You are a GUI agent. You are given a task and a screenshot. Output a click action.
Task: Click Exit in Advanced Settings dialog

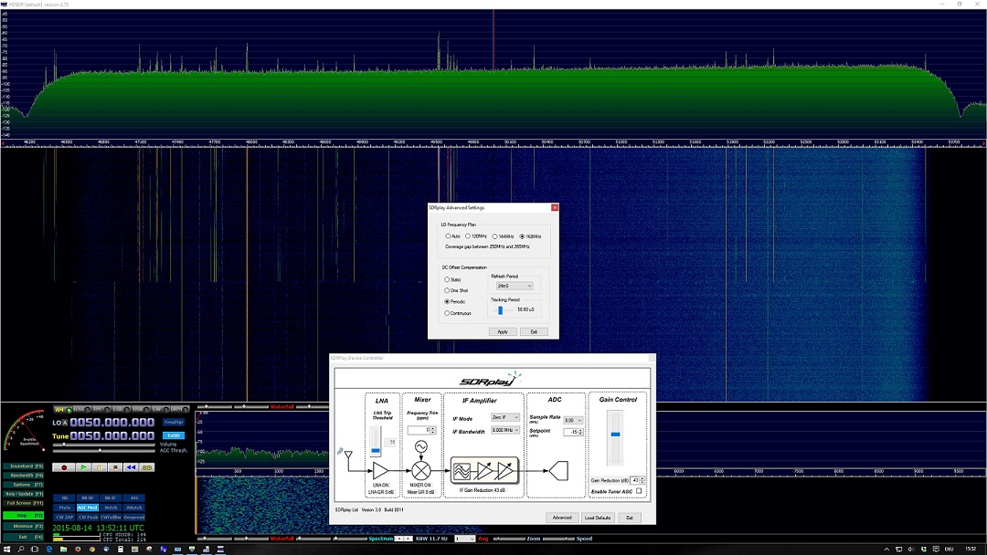(534, 331)
